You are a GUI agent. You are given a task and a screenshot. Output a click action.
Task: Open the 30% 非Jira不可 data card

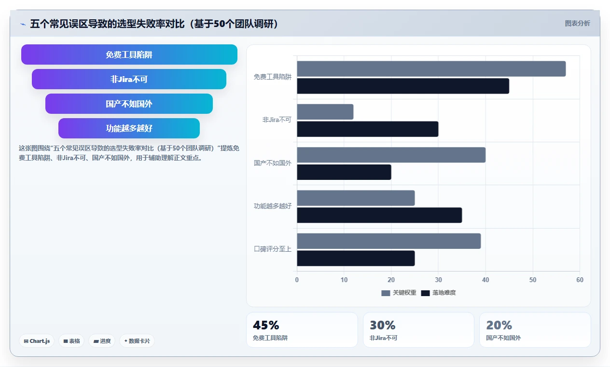click(x=418, y=330)
